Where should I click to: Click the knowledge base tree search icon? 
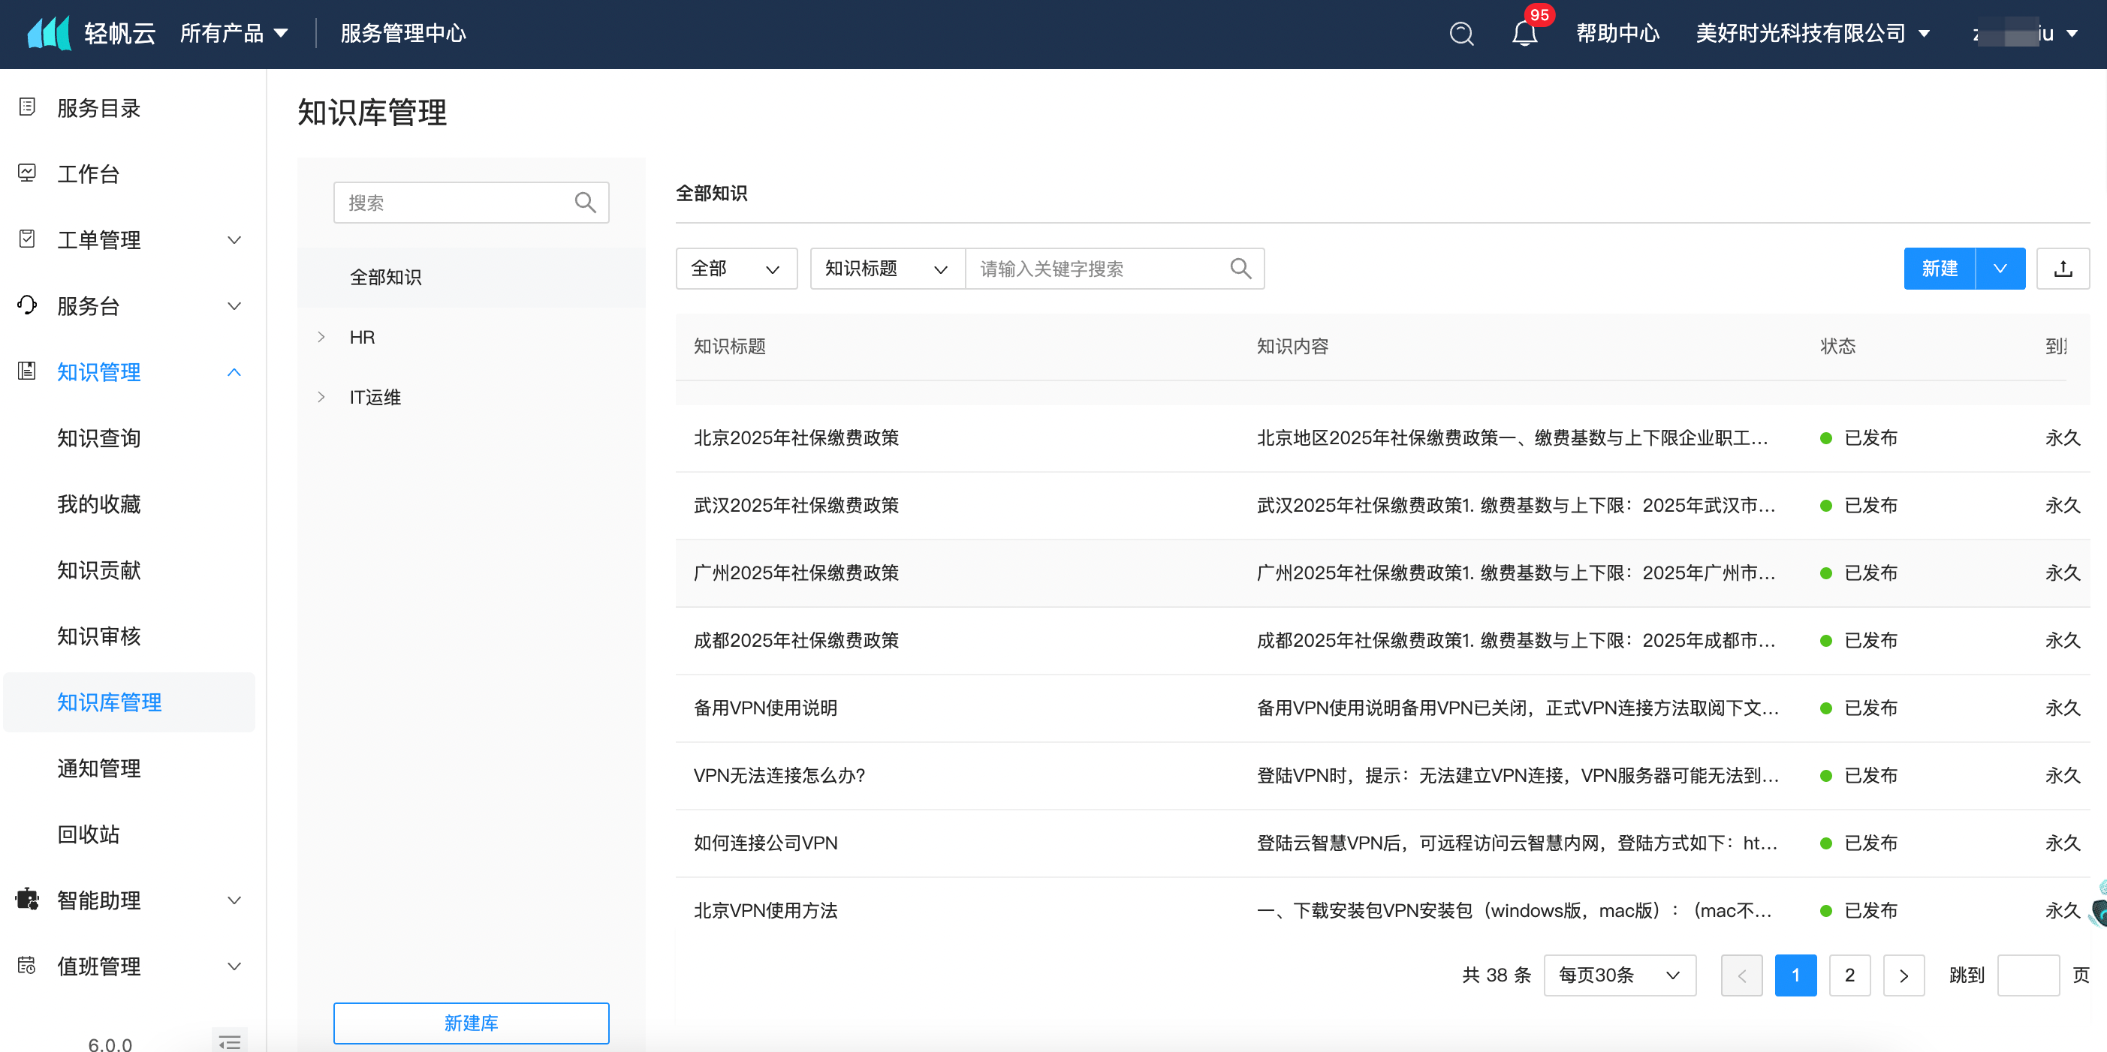point(585,202)
